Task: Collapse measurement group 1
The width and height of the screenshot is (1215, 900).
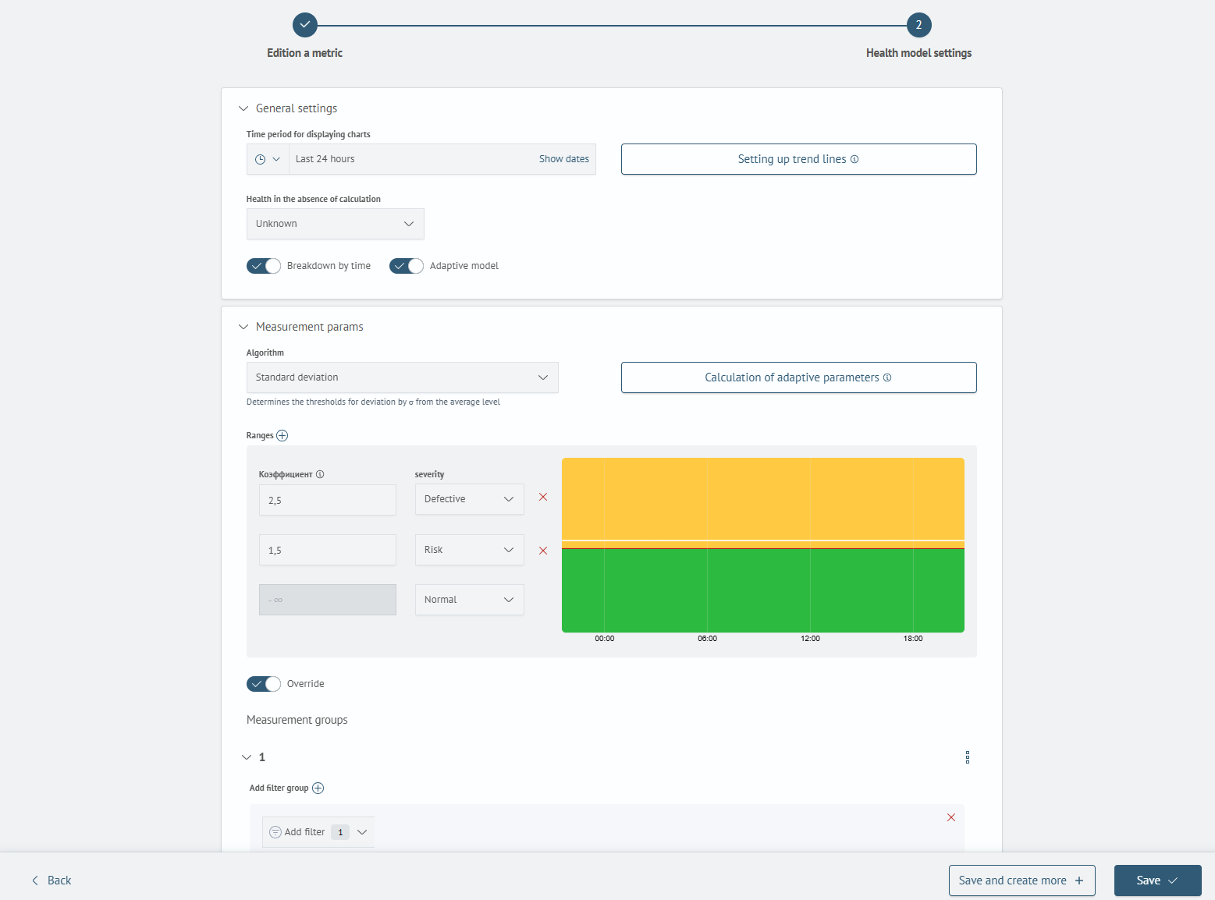Action: (x=247, y=757)
